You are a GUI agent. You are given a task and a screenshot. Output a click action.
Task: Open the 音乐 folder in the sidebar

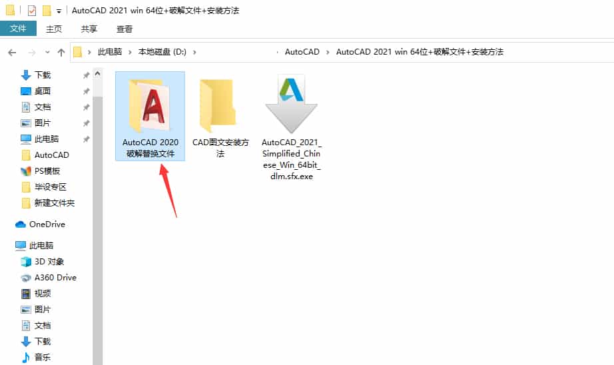(42, 358)
